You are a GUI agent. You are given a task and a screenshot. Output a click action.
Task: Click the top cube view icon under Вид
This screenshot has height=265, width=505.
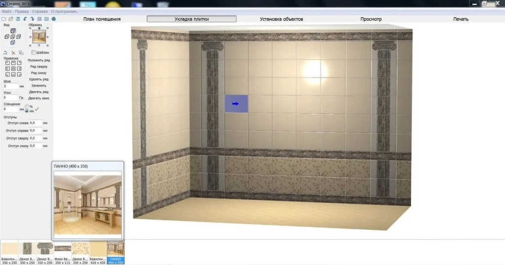(x=13, y=30)
